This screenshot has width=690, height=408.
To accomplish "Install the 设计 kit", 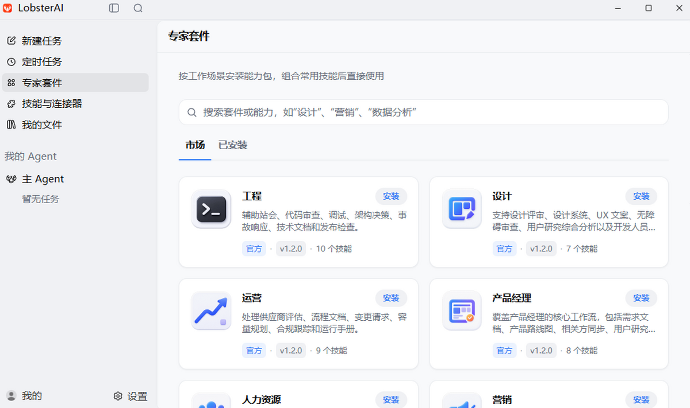I will [641, 196].
